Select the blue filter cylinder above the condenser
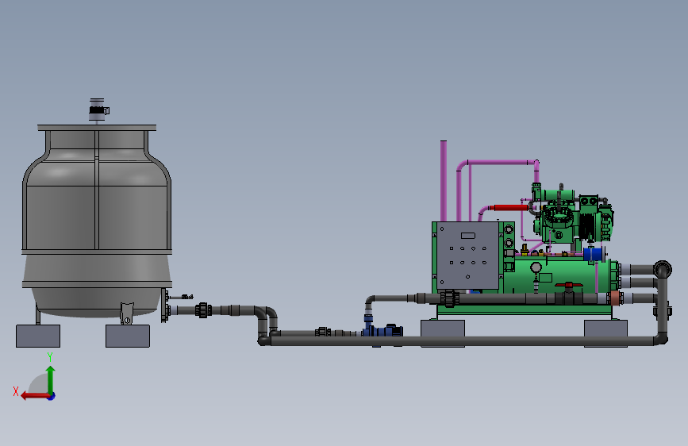 point(594,254)
